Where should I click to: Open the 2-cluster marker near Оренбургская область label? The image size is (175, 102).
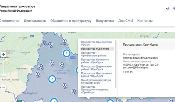coord(52,79)
